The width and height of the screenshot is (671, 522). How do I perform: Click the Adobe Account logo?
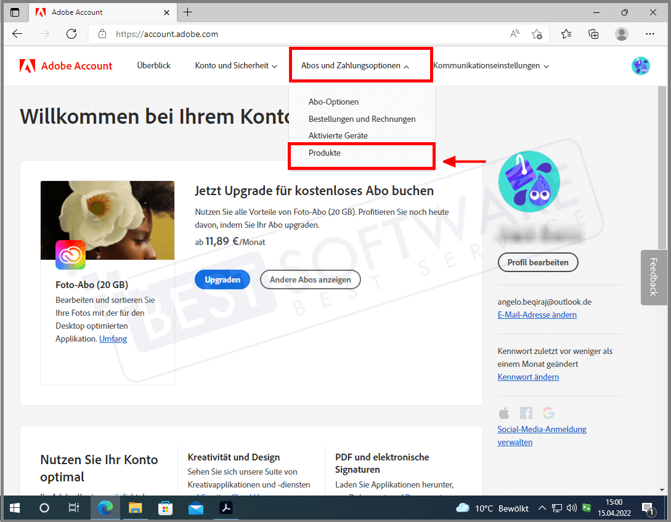pyautogui.click(x=65, y=65)
